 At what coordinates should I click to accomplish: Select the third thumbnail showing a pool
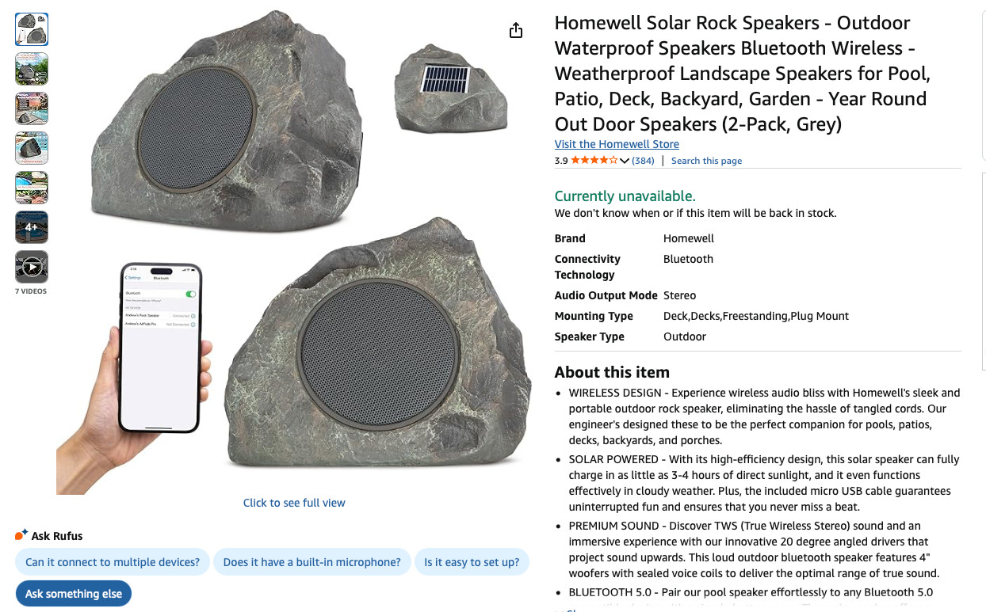point(32,108)
